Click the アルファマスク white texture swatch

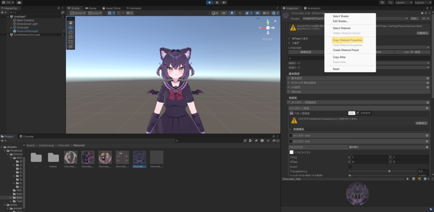[292, 152]
